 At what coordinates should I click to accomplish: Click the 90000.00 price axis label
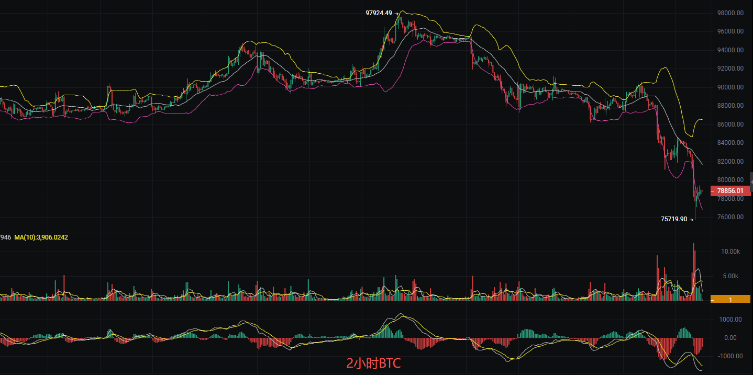tap(730, 87)
